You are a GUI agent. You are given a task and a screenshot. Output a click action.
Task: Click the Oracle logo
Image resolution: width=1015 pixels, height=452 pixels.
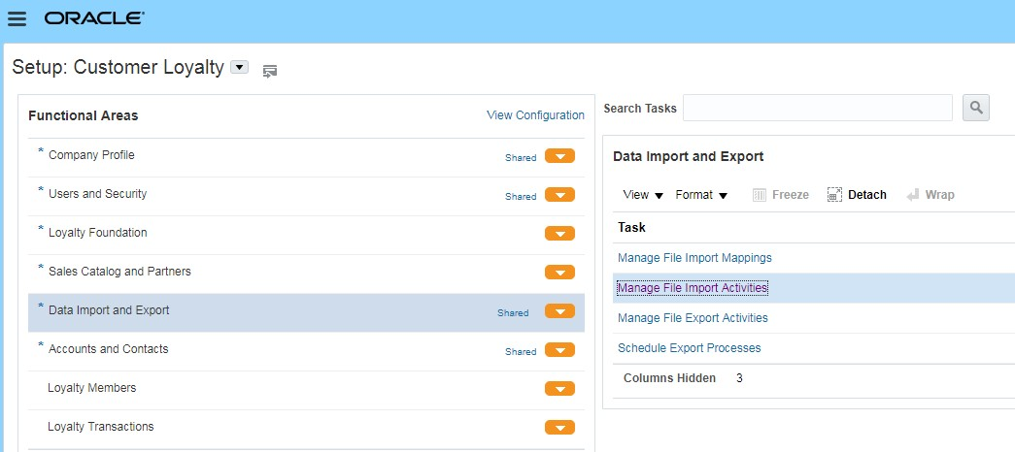[x=94, y=18]
